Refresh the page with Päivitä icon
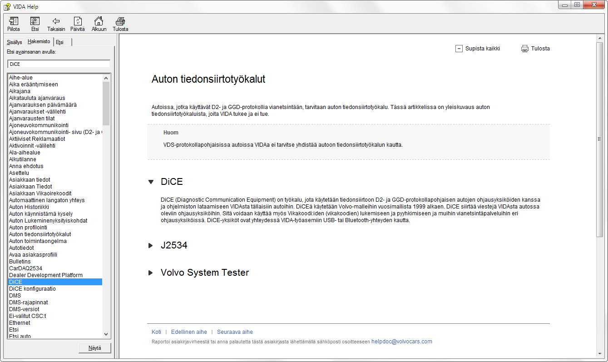Image resolution: width=608 pixels, height=362 pixels. pyautogui.click(x=78, y=21)
